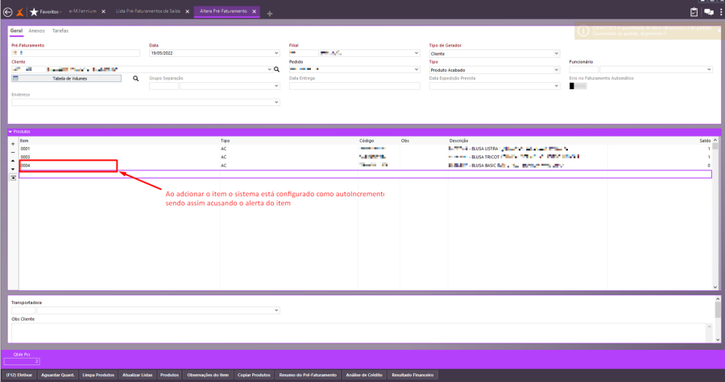The image size is (725, 382).
Task: Click the Tabela de Volumes button
Action: (x=67, y=79)
